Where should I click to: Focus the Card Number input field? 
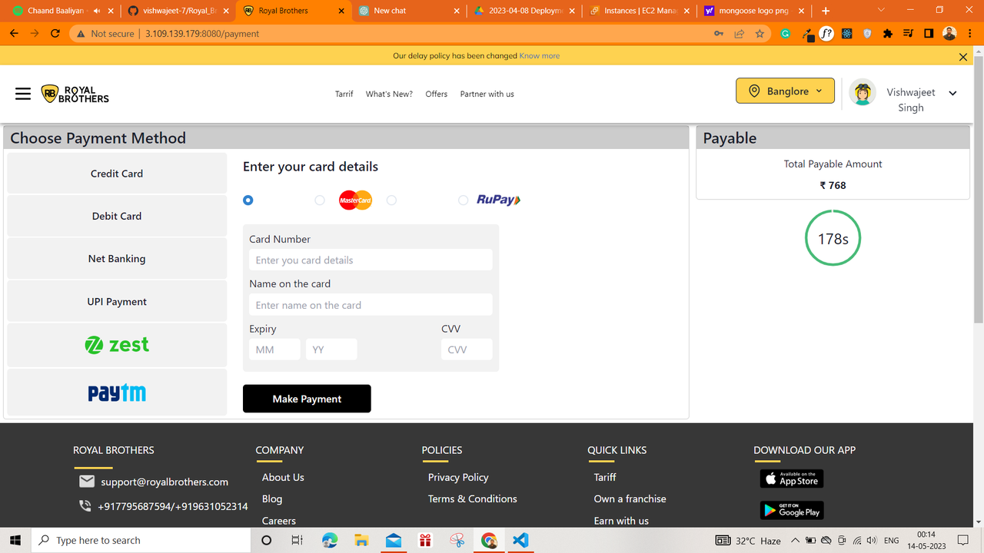tap(371, 260)
